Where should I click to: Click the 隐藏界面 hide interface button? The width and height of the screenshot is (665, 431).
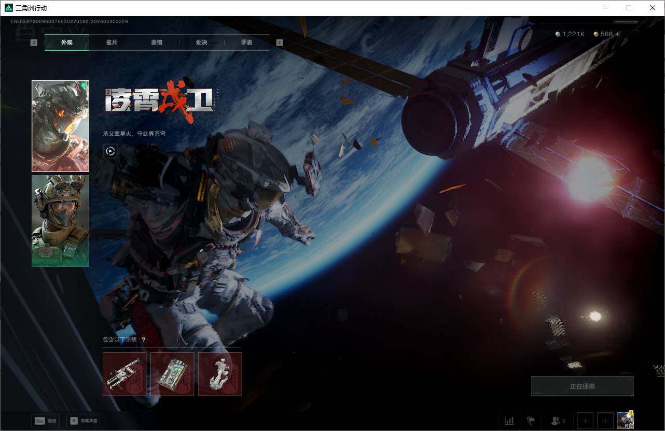[x=84, y=421]
